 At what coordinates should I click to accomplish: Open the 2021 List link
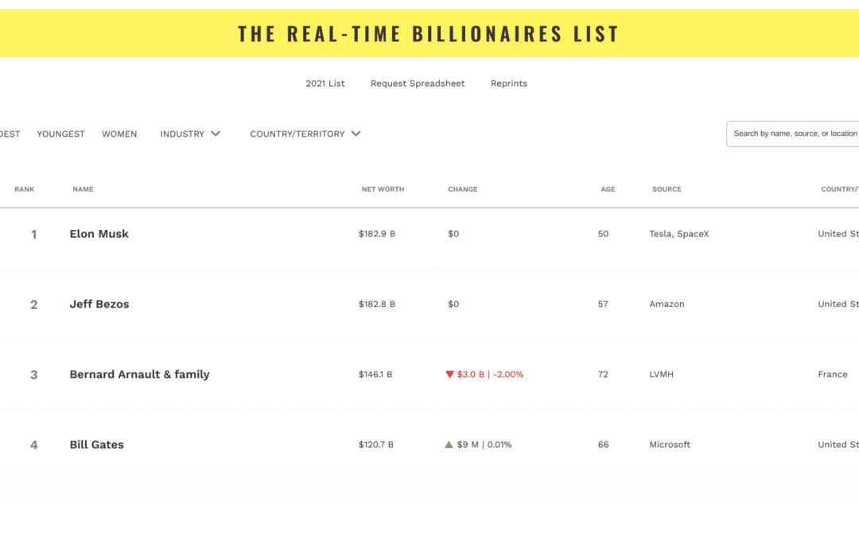[325, 84]
